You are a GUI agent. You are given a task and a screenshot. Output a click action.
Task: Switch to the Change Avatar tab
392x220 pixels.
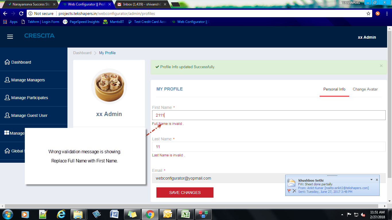point(365,89)
